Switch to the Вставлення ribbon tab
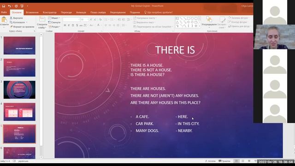 (32, 12)
